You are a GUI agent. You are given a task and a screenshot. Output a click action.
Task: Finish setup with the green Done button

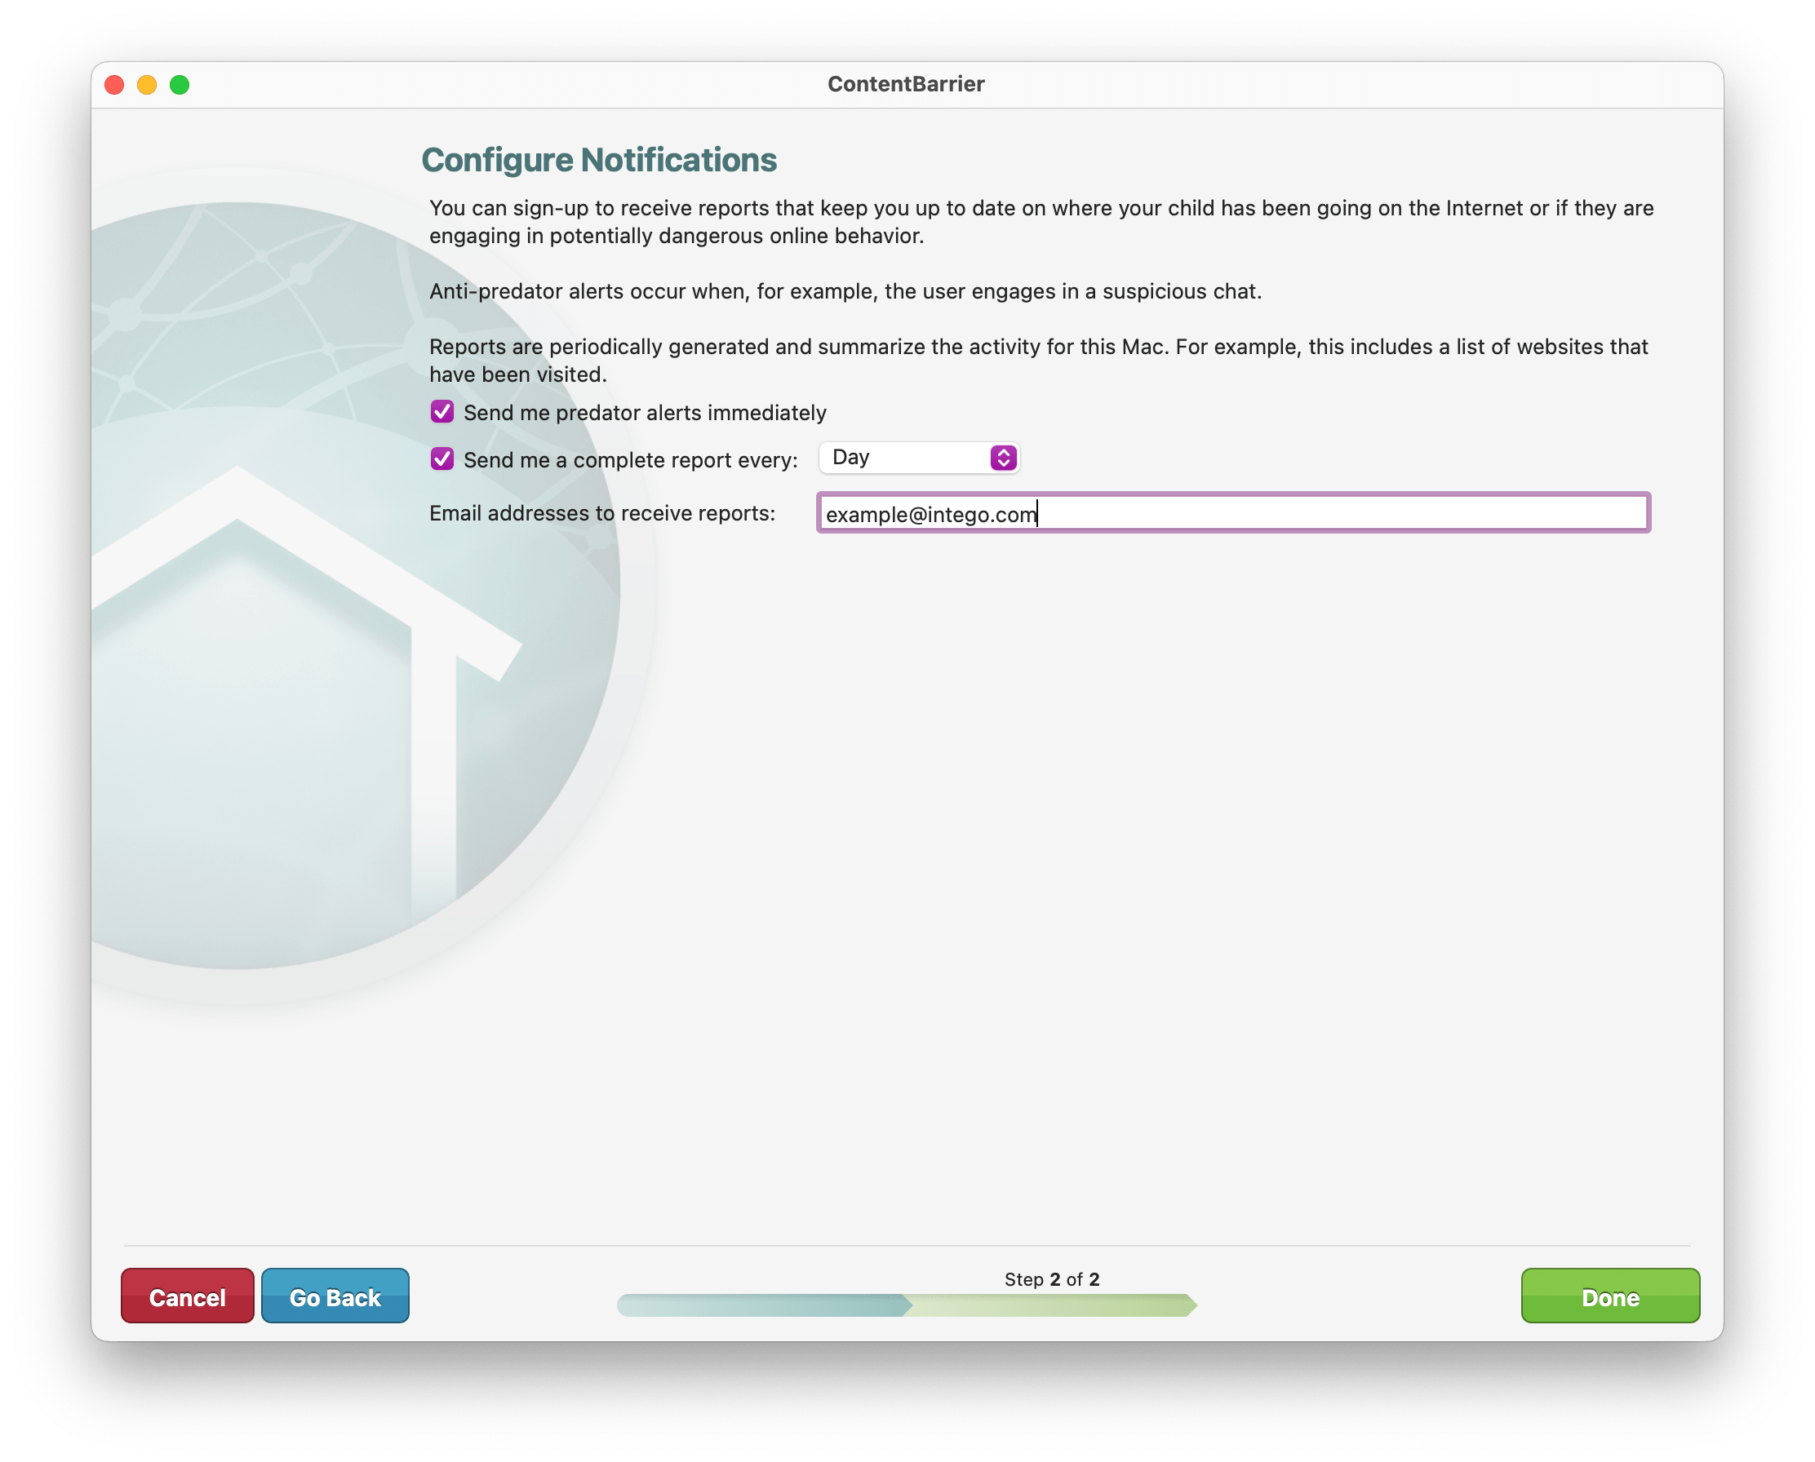coord(1609,1296)
